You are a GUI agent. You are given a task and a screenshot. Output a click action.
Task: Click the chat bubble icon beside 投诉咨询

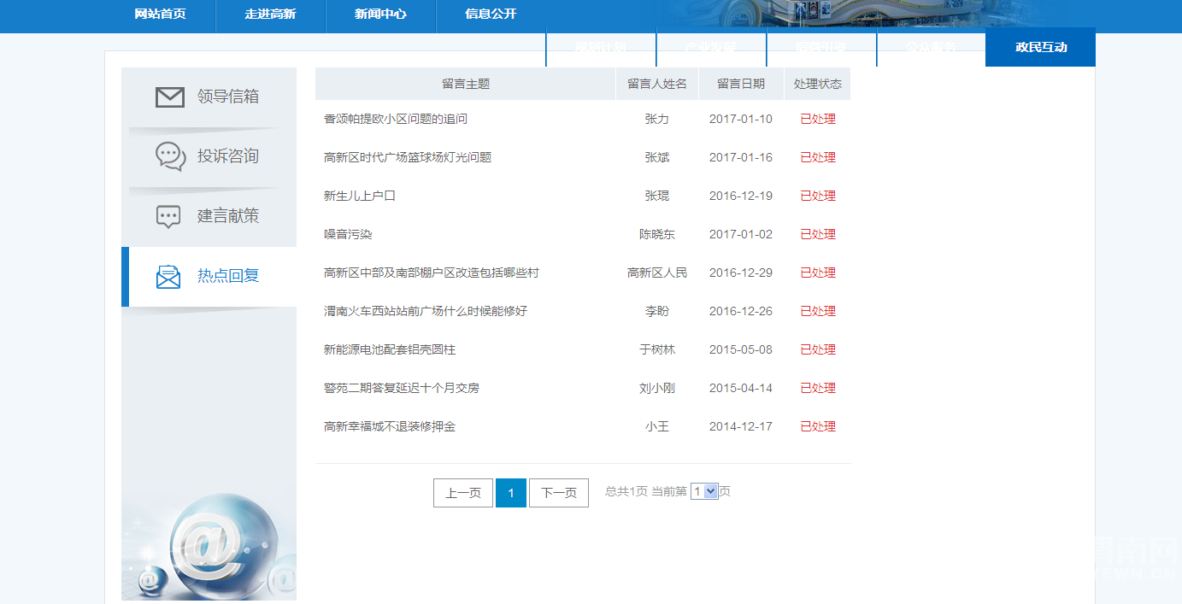pyautogui.click(x=168, y=157)
